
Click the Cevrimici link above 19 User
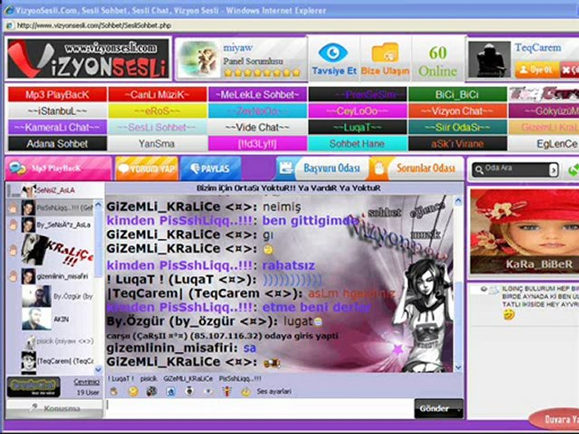click(86, 382)
